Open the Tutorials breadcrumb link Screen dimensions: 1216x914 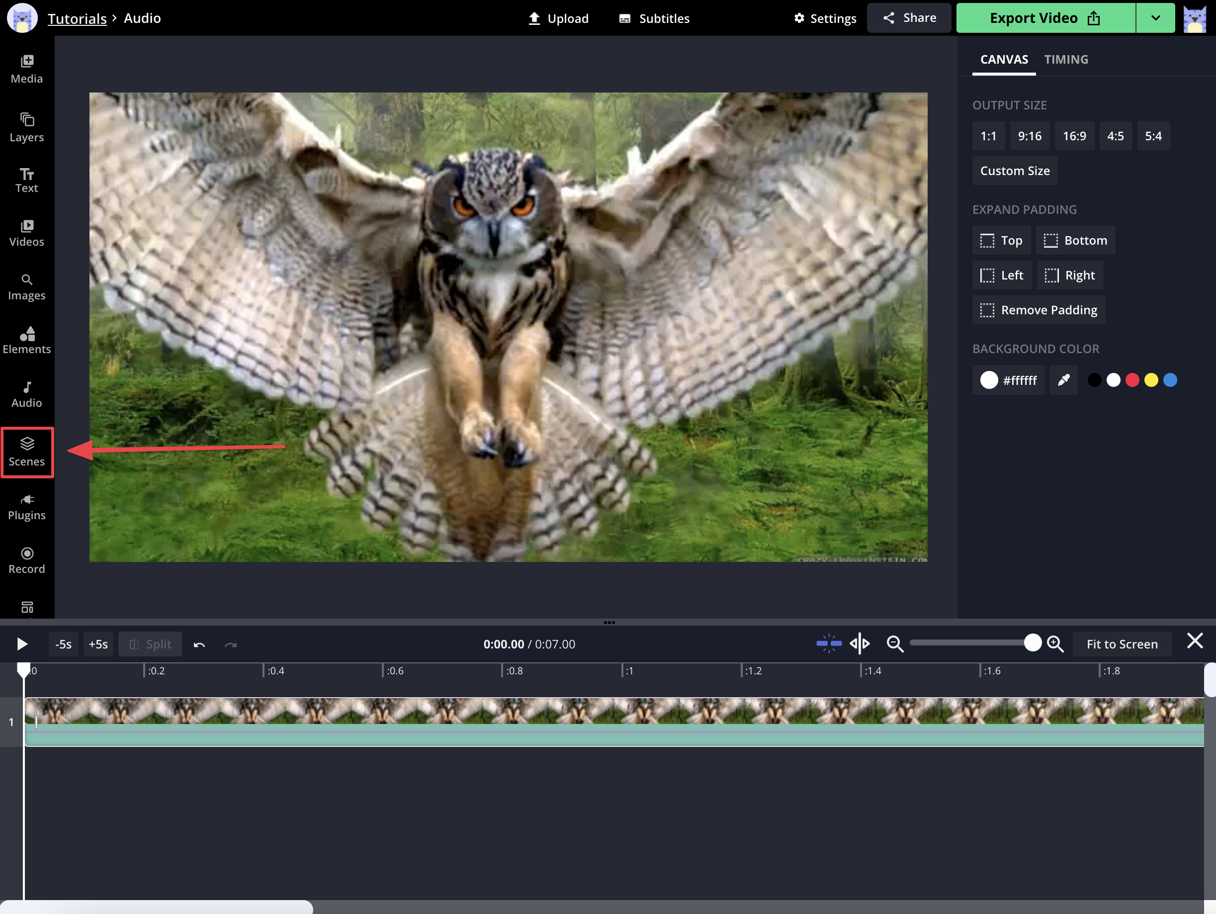pyautogui.click(x=77, y=18)
